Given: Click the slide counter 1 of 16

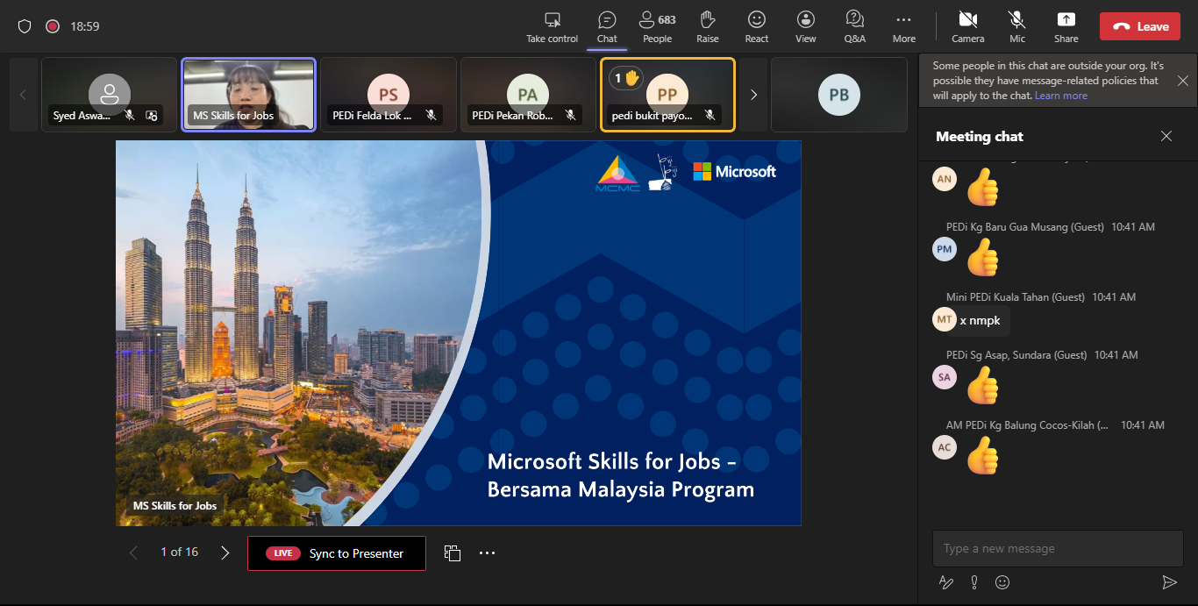Looking at the screenshot, I should (179, 553).
